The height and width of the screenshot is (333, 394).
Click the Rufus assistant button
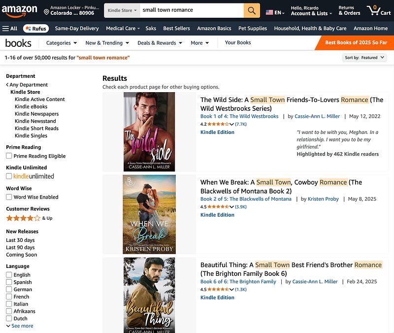[x=36, y=29]
